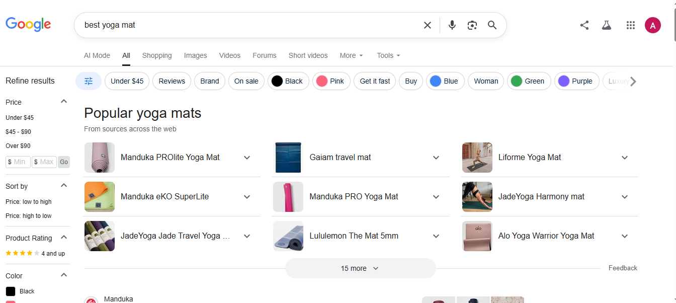676x303 pixels.
Task: Open the More dropdown menu
Action: [352, 55]
